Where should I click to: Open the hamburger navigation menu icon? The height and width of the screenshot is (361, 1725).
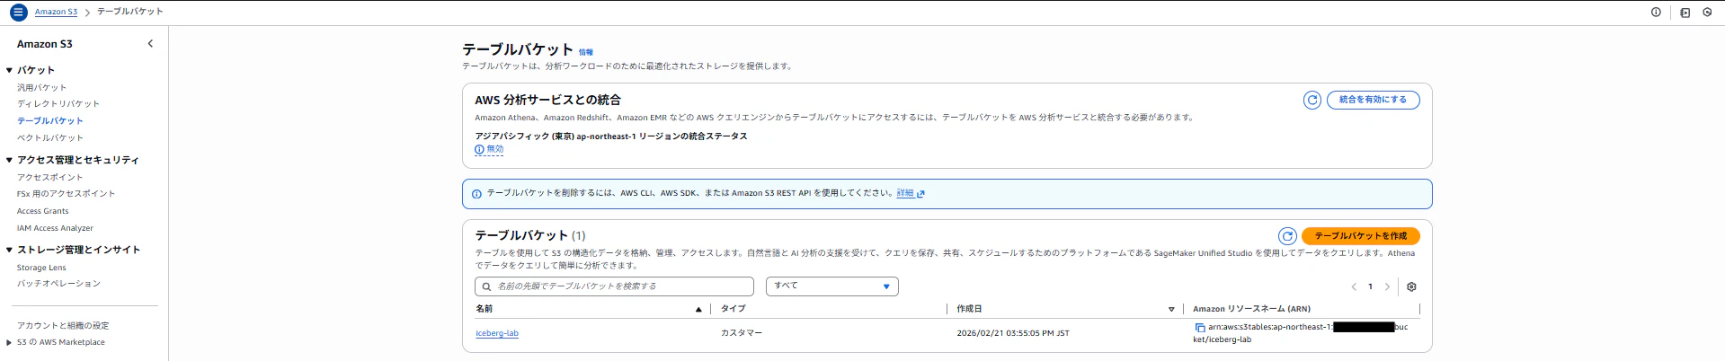(x=18, y=13)
